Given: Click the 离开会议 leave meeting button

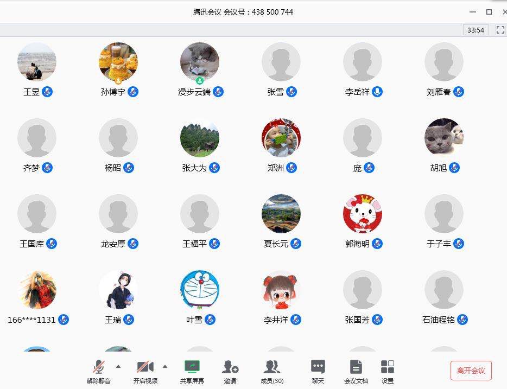Looking at the screenshot, I should point(471,370).
